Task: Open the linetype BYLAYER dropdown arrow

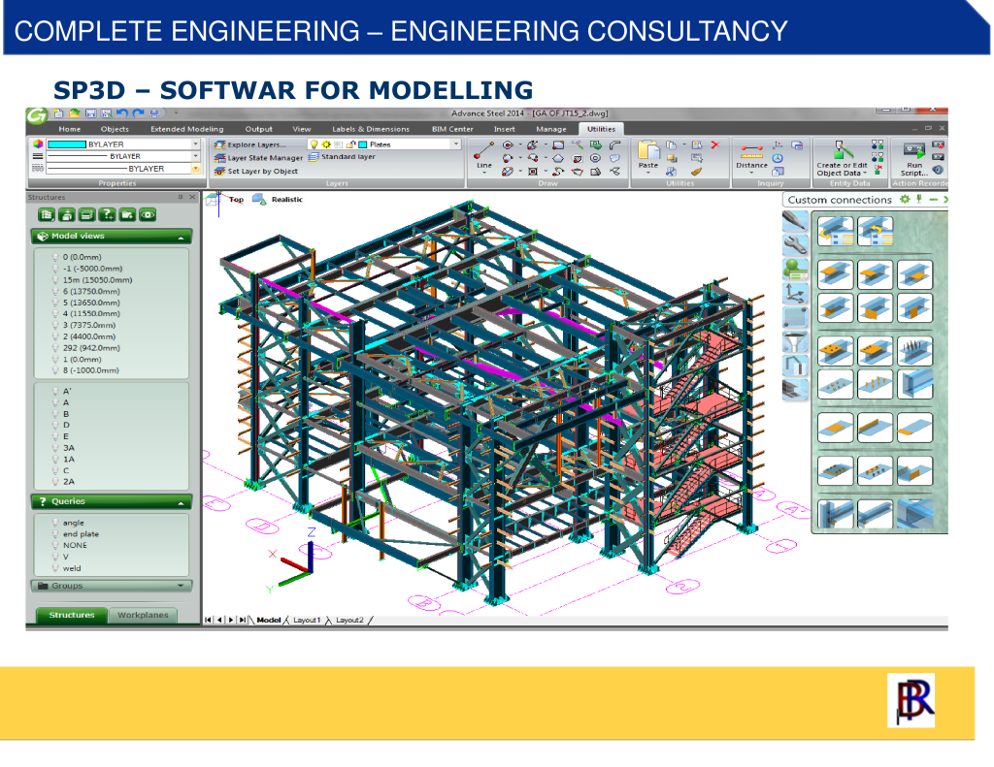Action: (196, 169)
